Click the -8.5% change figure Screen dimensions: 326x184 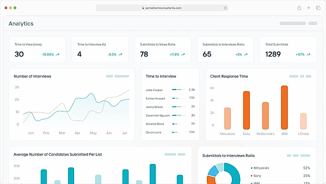(x=112, y=54)
